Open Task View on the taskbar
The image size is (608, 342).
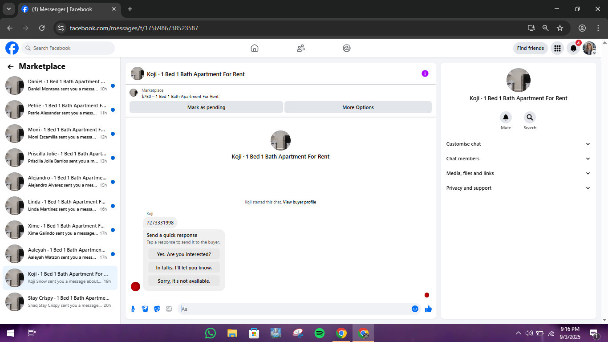[x=32, y=333]
